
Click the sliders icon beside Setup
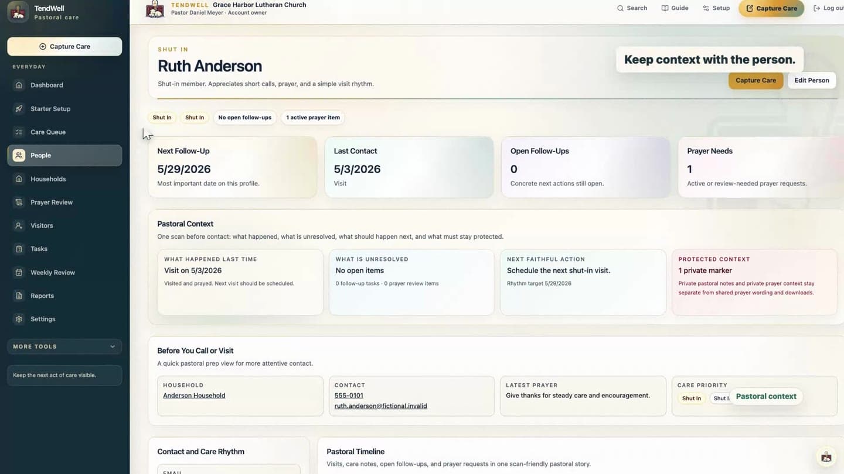pyautogui.click(x=706, y=8)
